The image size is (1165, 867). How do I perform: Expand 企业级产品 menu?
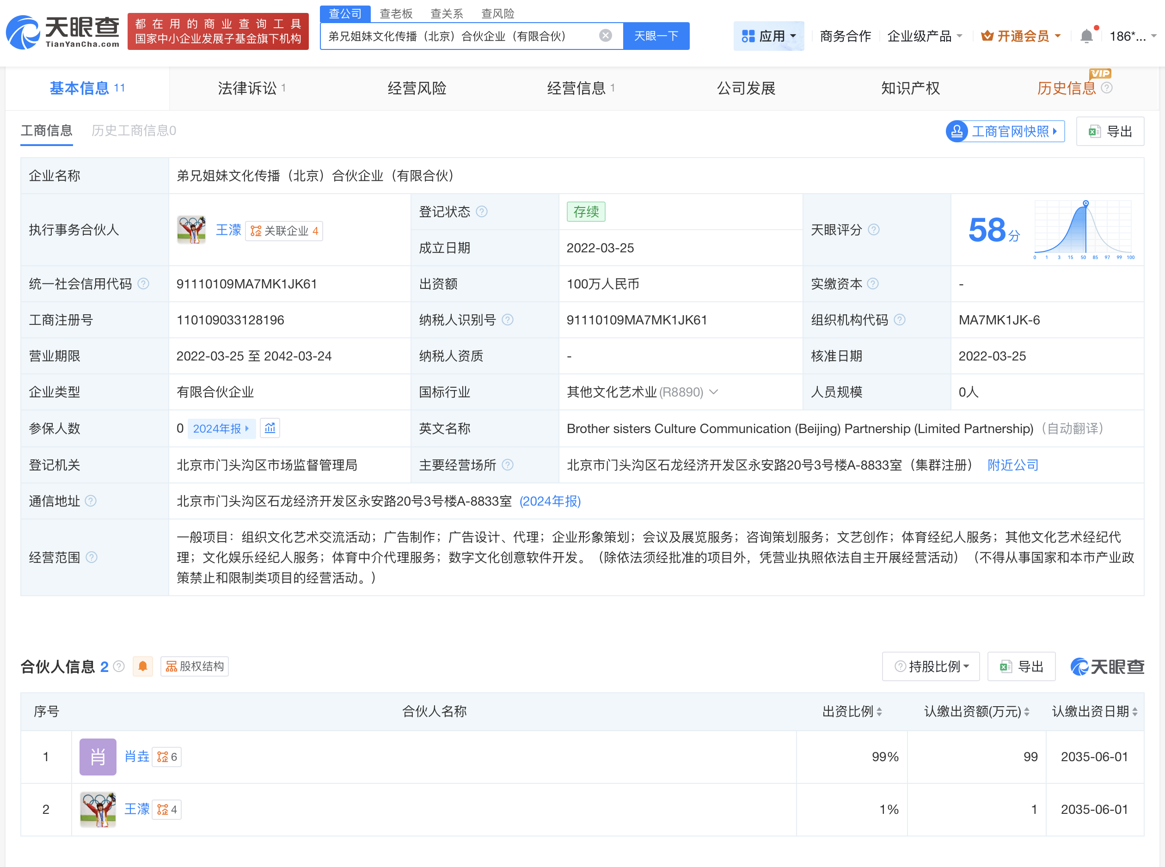tap(925, 36)
